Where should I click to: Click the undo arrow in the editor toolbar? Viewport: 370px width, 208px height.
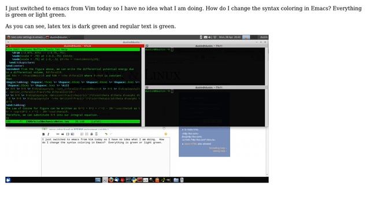point(106,134)
